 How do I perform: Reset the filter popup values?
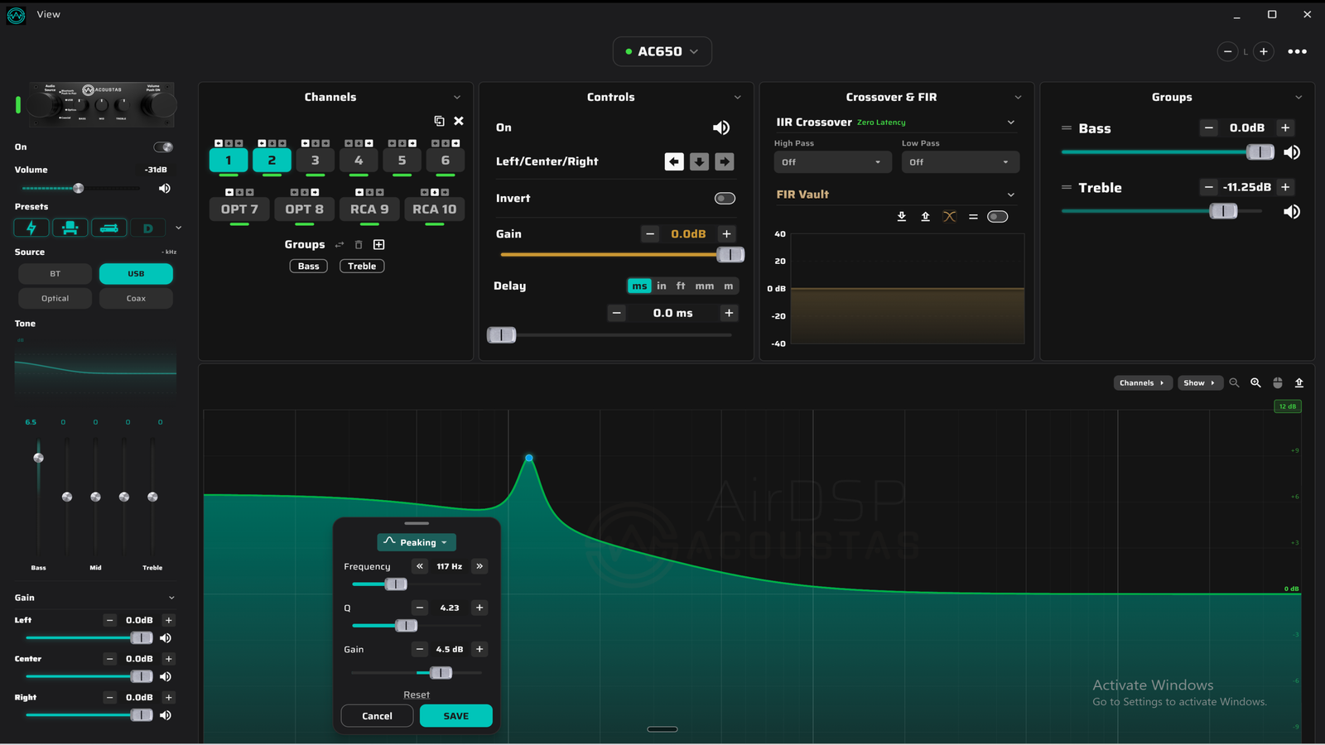pyautogui.click(x=417, y=695)
